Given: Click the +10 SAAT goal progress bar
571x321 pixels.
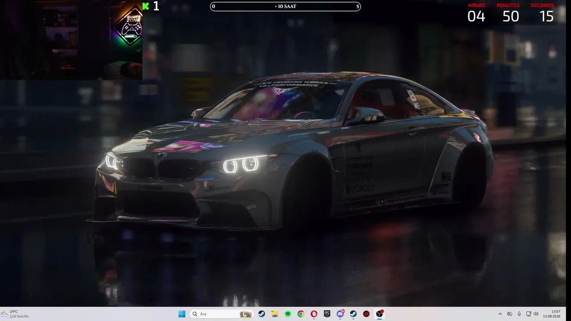Looking at the screenshot, I should click(285, 7).
